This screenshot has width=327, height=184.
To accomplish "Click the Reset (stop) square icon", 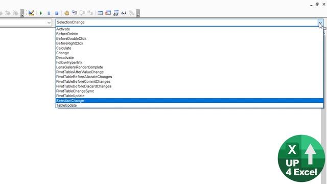I will click(57, 13).
